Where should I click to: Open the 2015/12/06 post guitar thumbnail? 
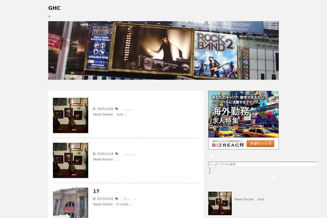70,116
